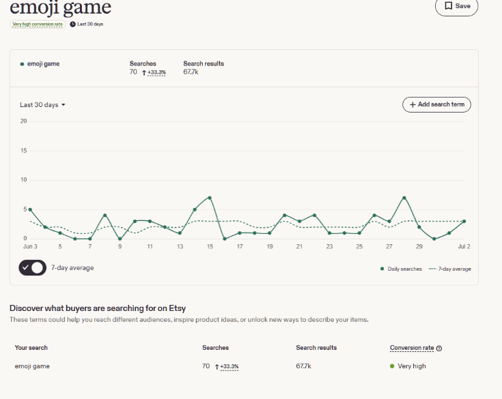This screenshot has height=399, width=502.
Task: Click the Conversion rate help question icon
Action: (439, 349)
